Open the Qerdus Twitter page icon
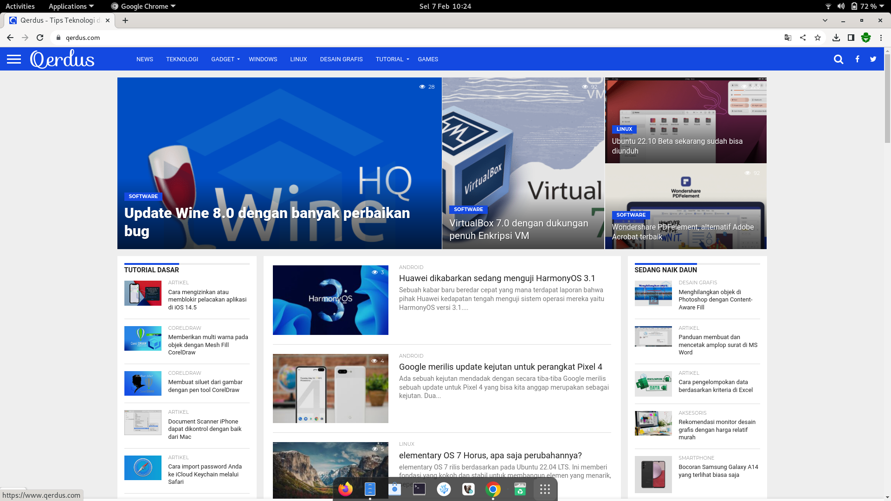891x501 pixels. 873,59
